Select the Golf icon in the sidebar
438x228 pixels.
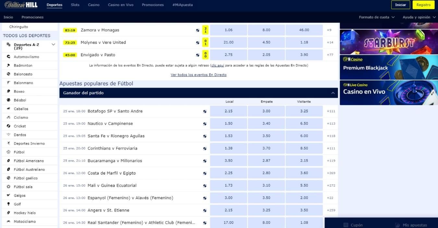8,204
